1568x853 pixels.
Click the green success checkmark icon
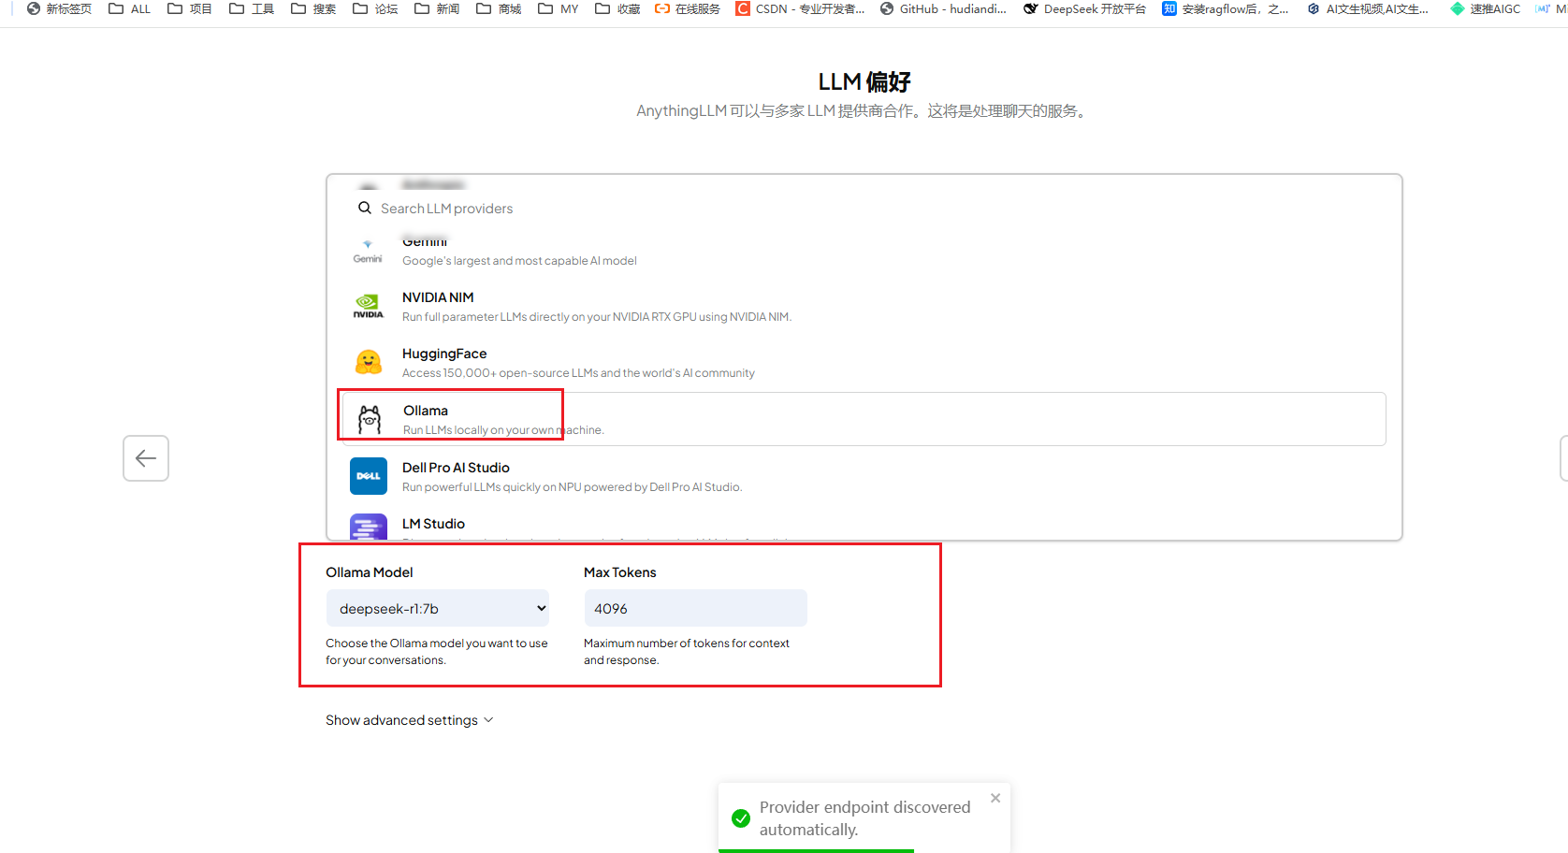[741, 818]
